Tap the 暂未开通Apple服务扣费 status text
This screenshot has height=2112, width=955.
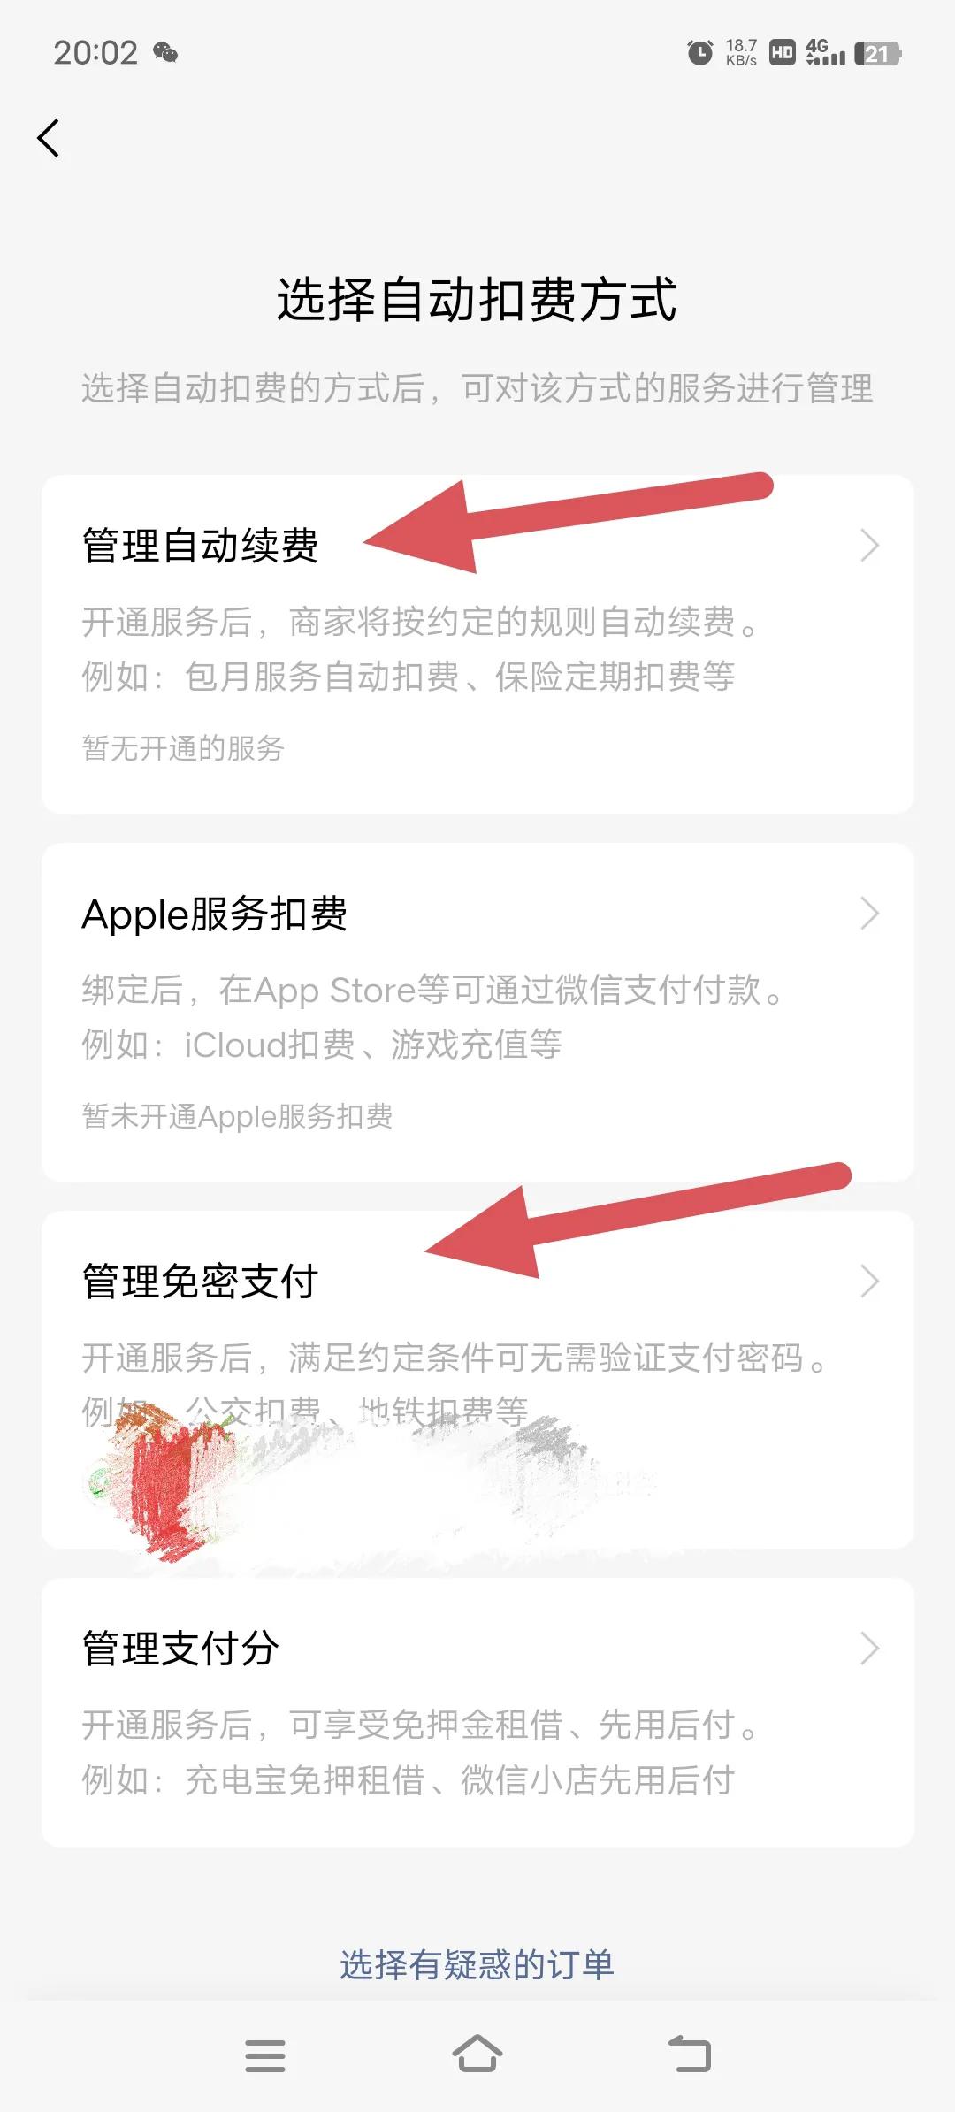coord(237,1116)
